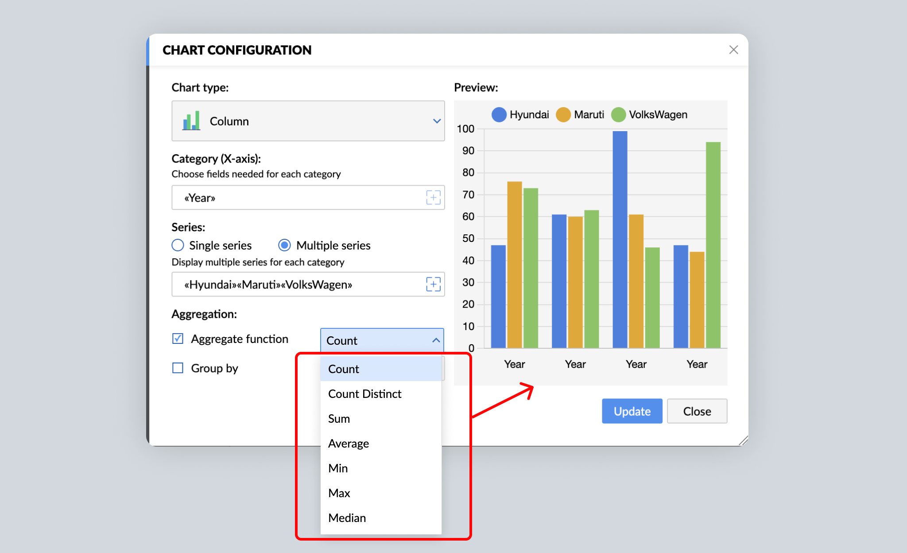Viewport: 907px width, 553px height.
Task: Choose Count in the aggregation list
Action: click(381, 369)
